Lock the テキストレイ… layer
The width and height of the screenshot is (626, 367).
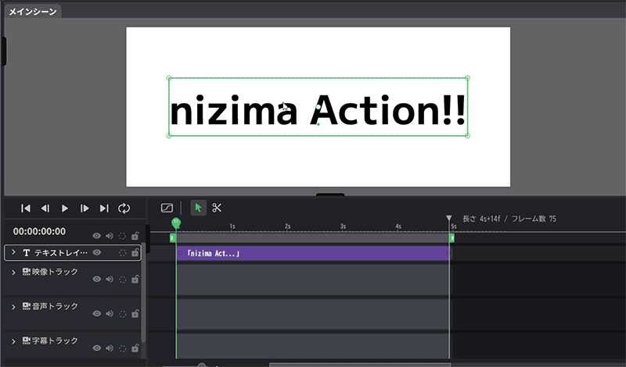click(x=135, y=253)
